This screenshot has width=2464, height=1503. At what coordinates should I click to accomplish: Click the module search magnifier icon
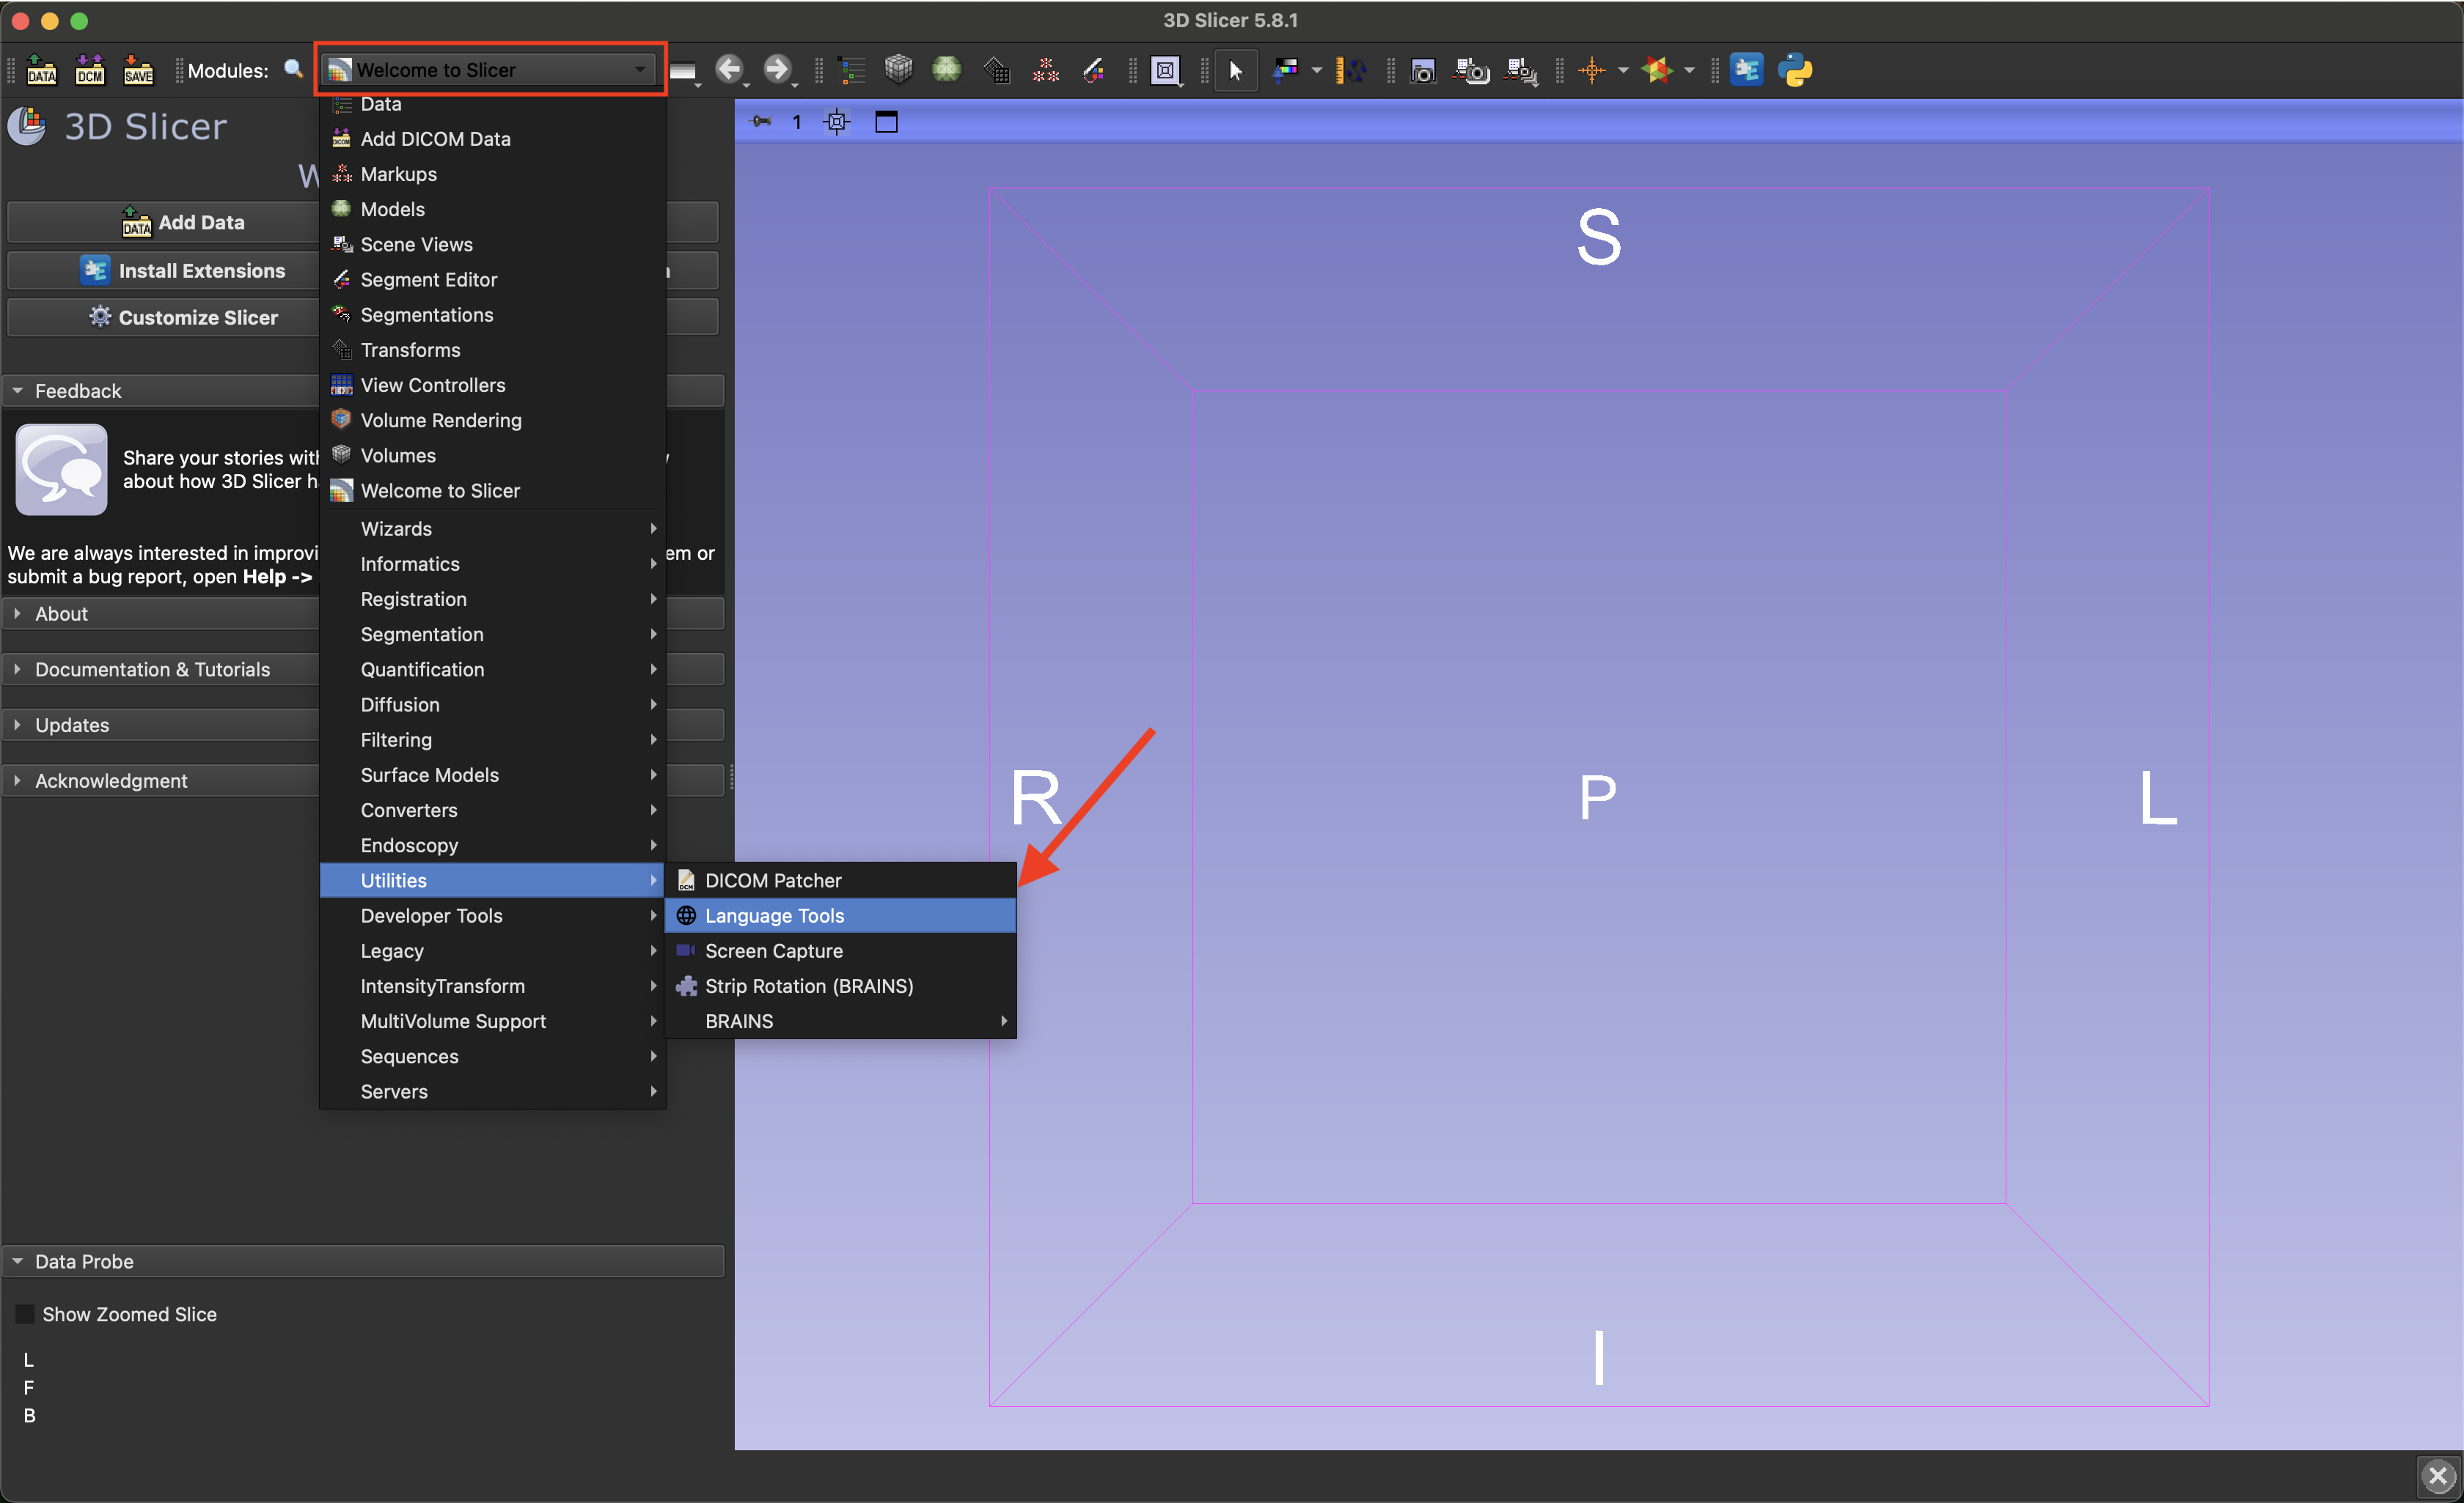293,69
